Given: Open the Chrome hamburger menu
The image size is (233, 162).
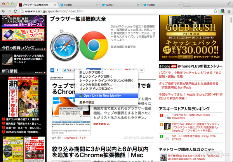Looking at the screenshot, I should pyautogui.click(x=229, y=11).
